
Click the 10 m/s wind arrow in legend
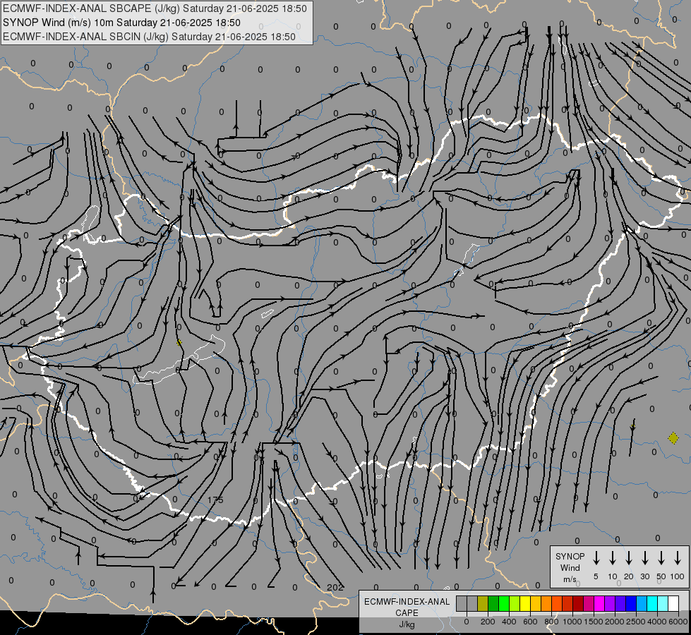pos(613,558)
